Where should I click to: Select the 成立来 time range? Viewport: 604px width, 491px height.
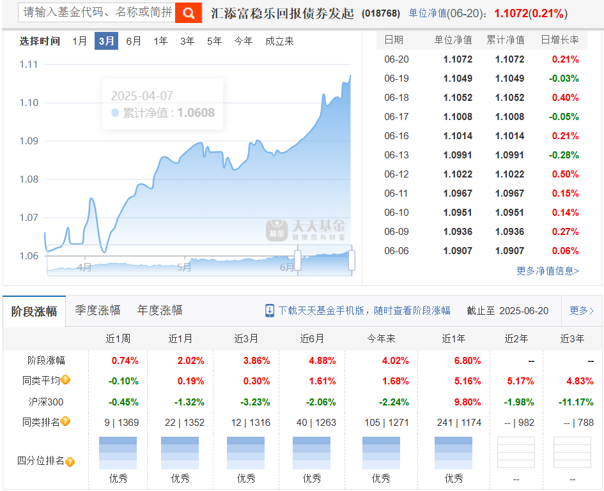pos(279,41)
